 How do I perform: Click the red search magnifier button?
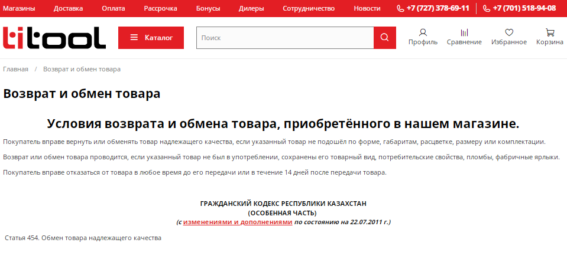pyautogui.click(x=385, y=38)
